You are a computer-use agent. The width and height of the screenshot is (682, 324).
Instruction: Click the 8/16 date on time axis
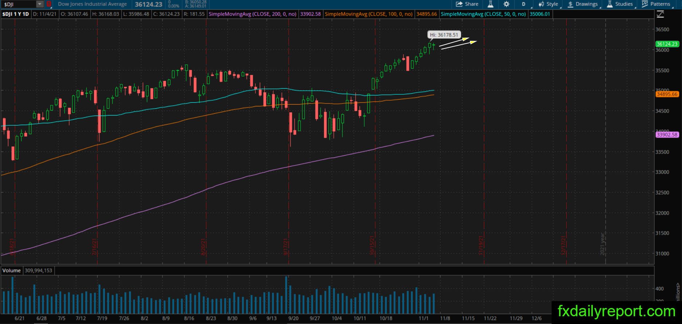(x=189, y=318)
